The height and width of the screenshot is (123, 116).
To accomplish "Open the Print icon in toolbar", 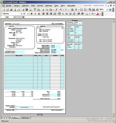I will 23,10.
